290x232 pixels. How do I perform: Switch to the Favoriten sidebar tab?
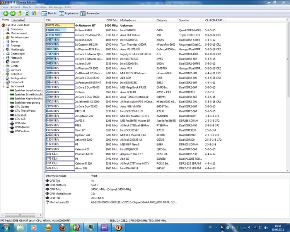tap(18, 20)
